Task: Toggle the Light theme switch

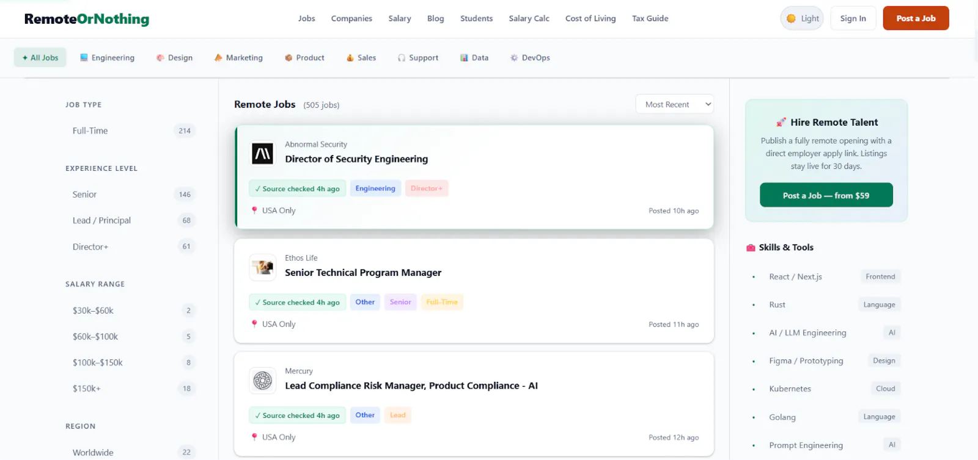Action: click(802, 18)
